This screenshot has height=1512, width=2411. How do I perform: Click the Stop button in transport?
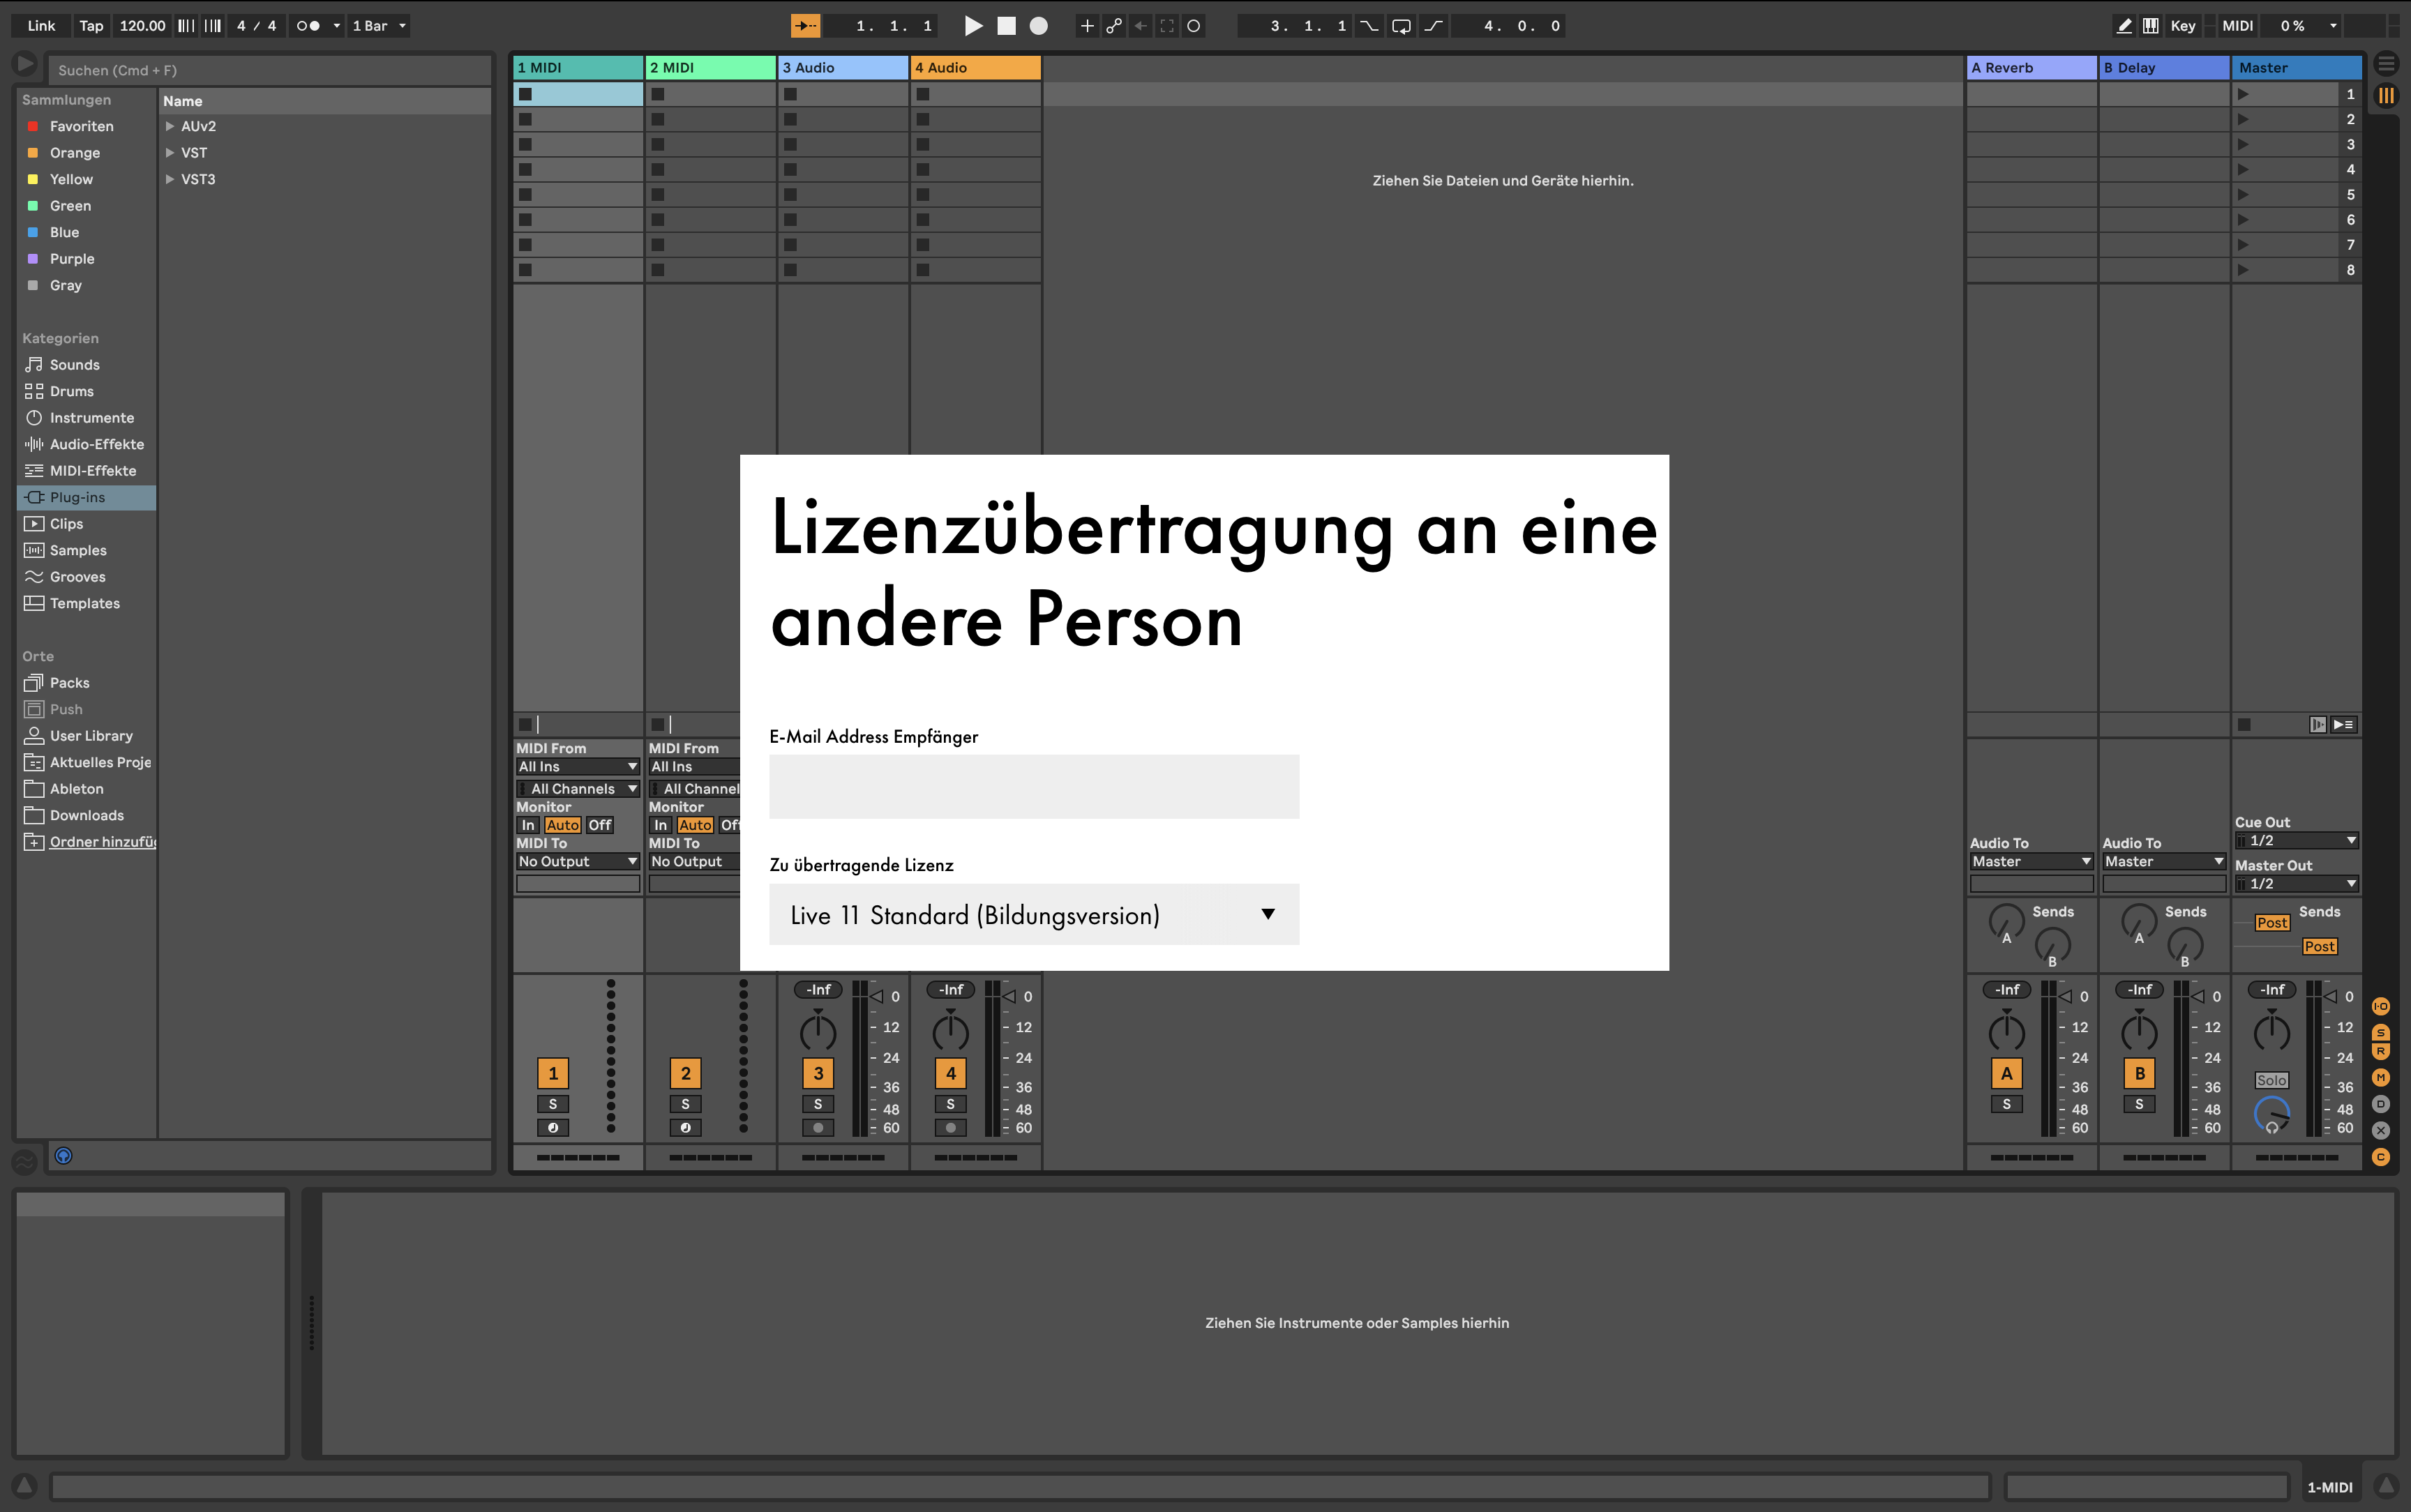click(x=1006, y=26)
